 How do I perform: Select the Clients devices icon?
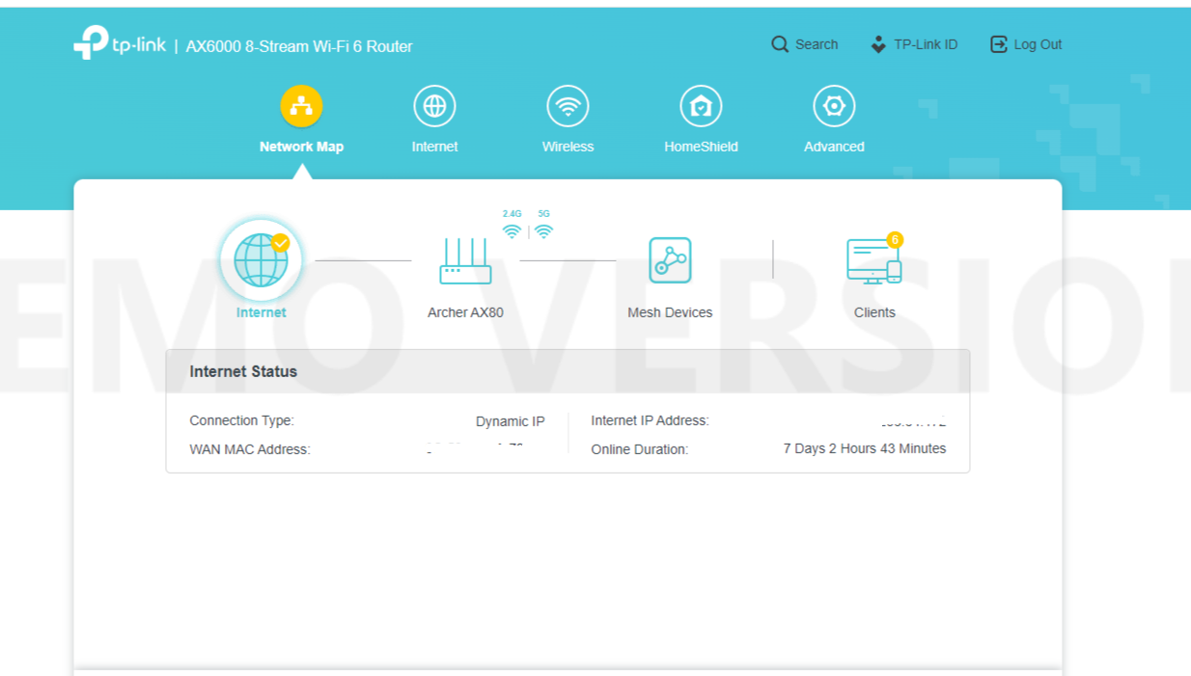874,261
